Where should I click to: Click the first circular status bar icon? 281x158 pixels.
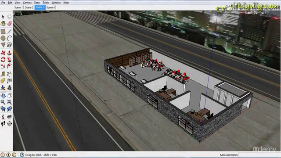(3, 155)
